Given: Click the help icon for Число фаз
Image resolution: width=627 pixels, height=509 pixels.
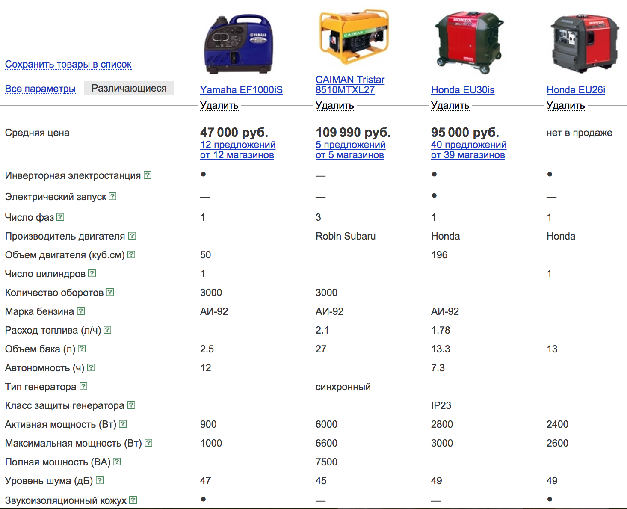Looking at the screenshot, I should (60, 217).
